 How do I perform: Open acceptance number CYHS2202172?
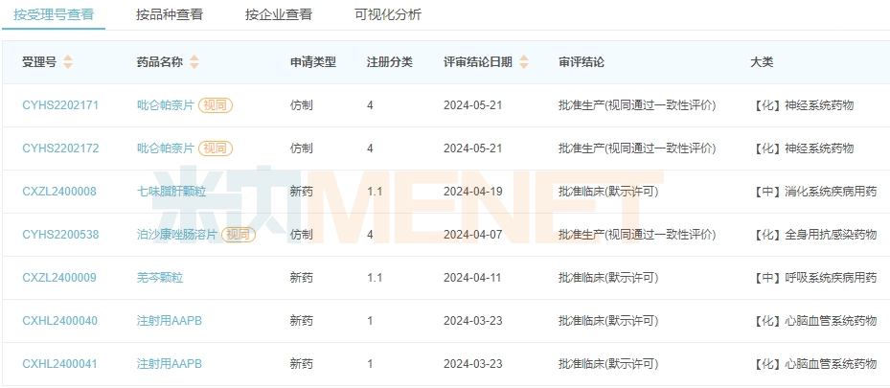[x=60, y=148]
